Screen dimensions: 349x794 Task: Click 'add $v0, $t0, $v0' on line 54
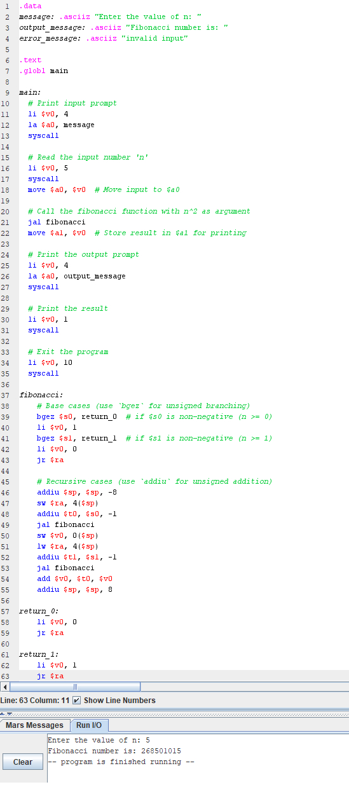coord(74,578)
